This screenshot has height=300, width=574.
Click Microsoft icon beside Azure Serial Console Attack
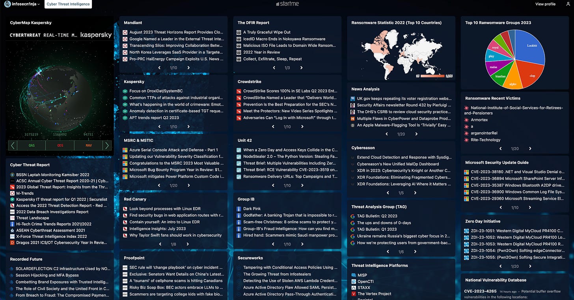click(x=125, y=150)
